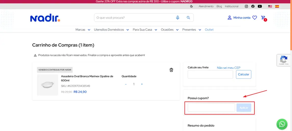Expand the Marcas dropdown menu
Screen dimensions: 292x131
pos(83,30)
